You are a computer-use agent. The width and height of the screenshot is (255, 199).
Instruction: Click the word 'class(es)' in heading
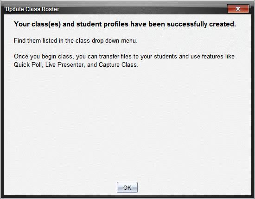click(46, 24)
